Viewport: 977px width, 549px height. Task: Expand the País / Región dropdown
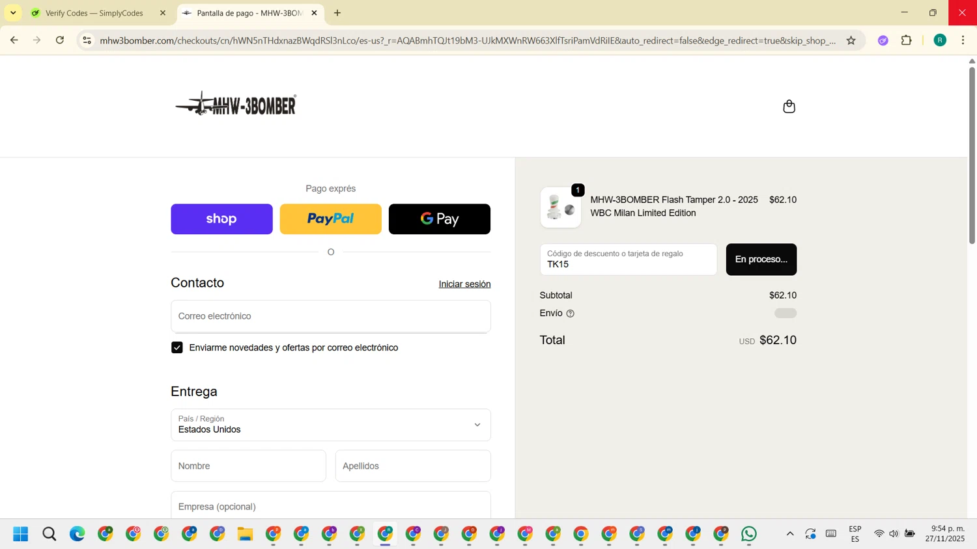coord(331,425)
